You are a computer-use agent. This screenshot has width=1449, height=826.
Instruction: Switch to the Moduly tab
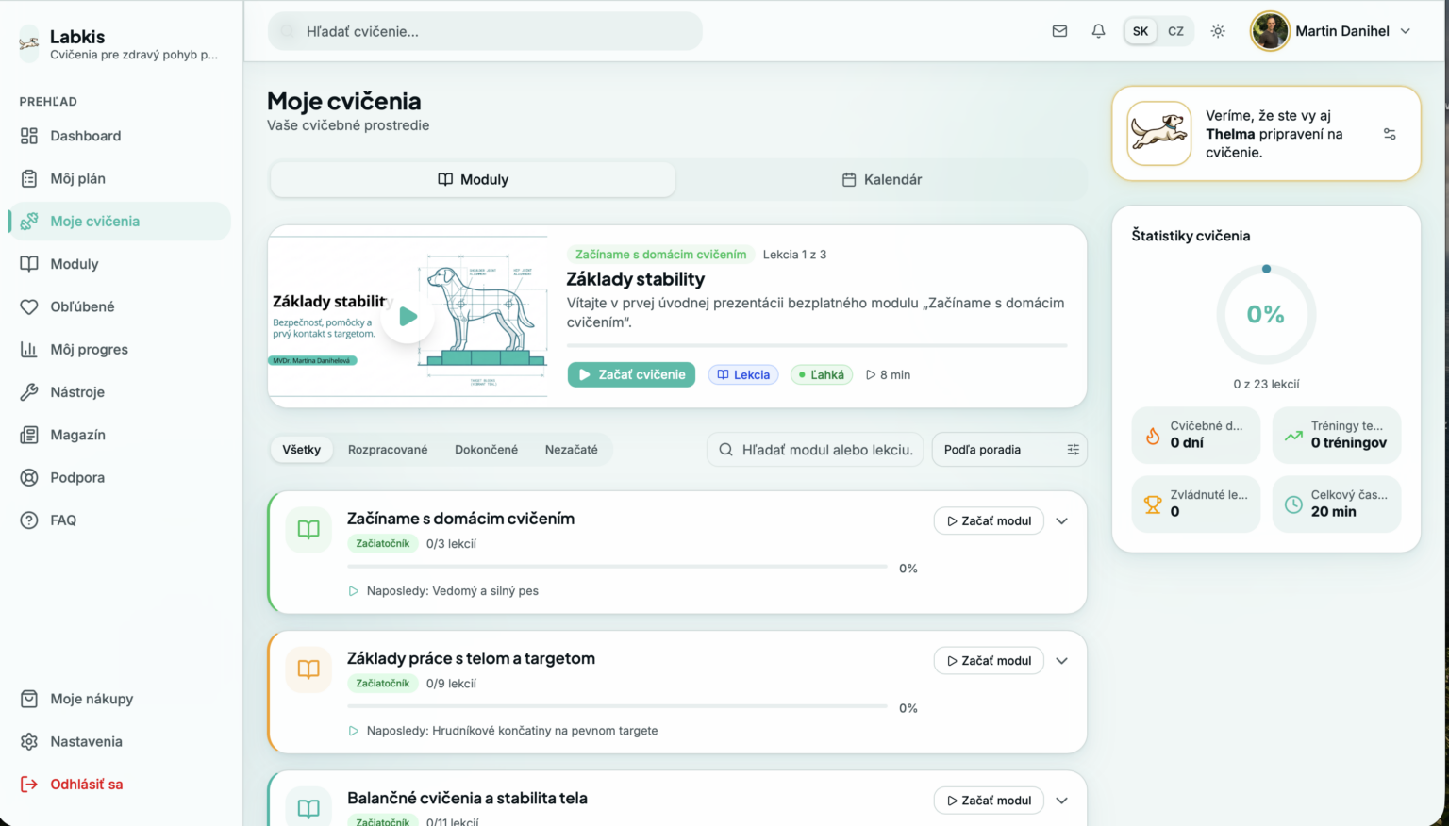click(473, 179)
